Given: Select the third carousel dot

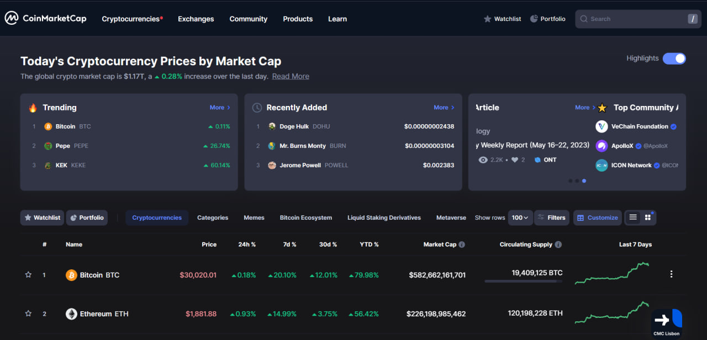Looking at the screenshot, I should [x=584, y=180].
